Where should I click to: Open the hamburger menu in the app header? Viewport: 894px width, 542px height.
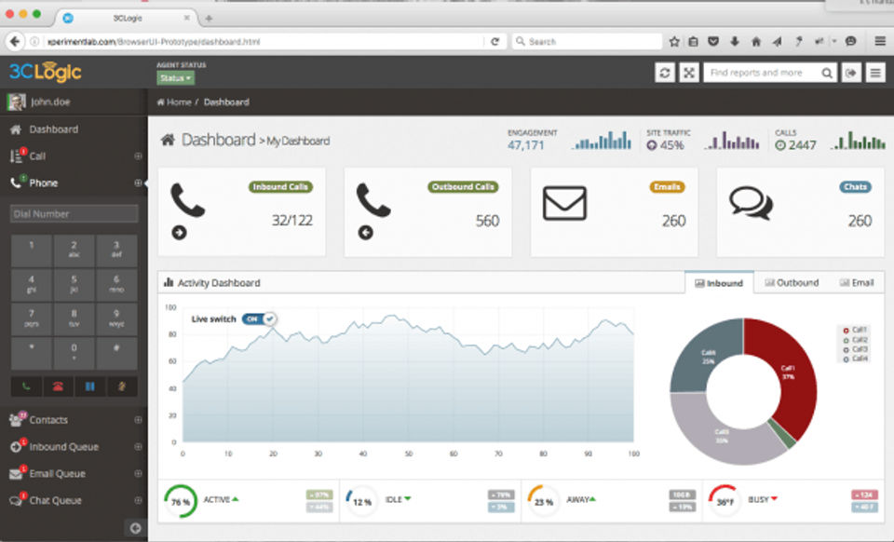tap(875, 73)
